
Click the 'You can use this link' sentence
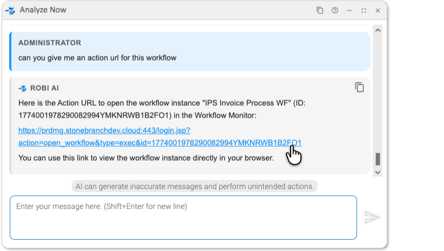point(146,158)
